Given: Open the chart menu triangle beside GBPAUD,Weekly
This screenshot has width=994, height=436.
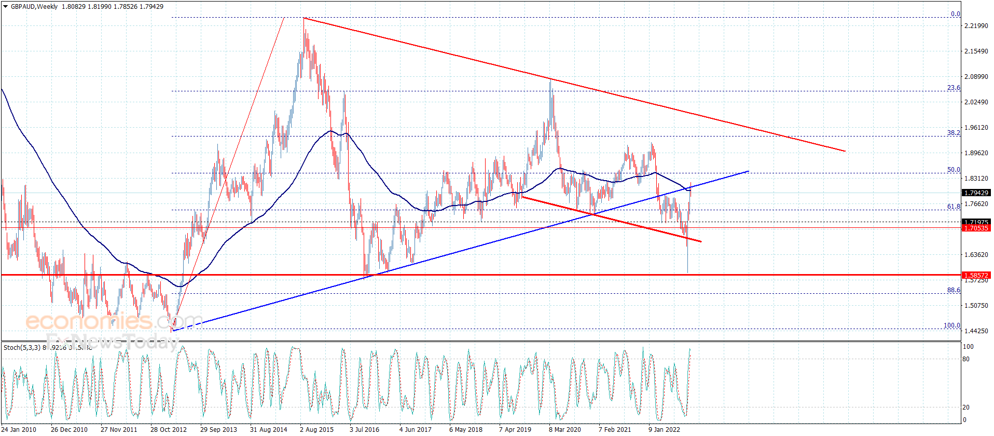Looking at the screenshot, I should tap(5, 7).
